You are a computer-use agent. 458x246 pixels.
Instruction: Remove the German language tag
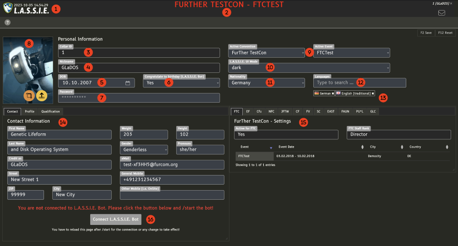point(333,93)
